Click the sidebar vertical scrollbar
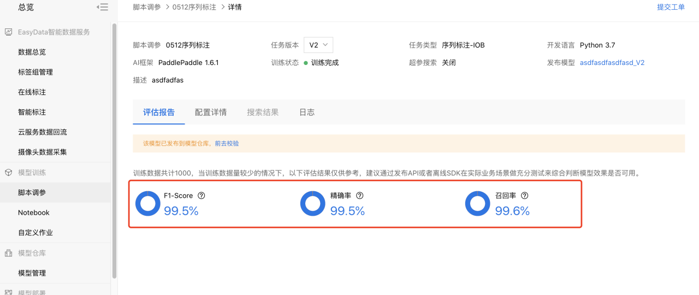Viewport: 699px width, 295px height. (114, 150)
